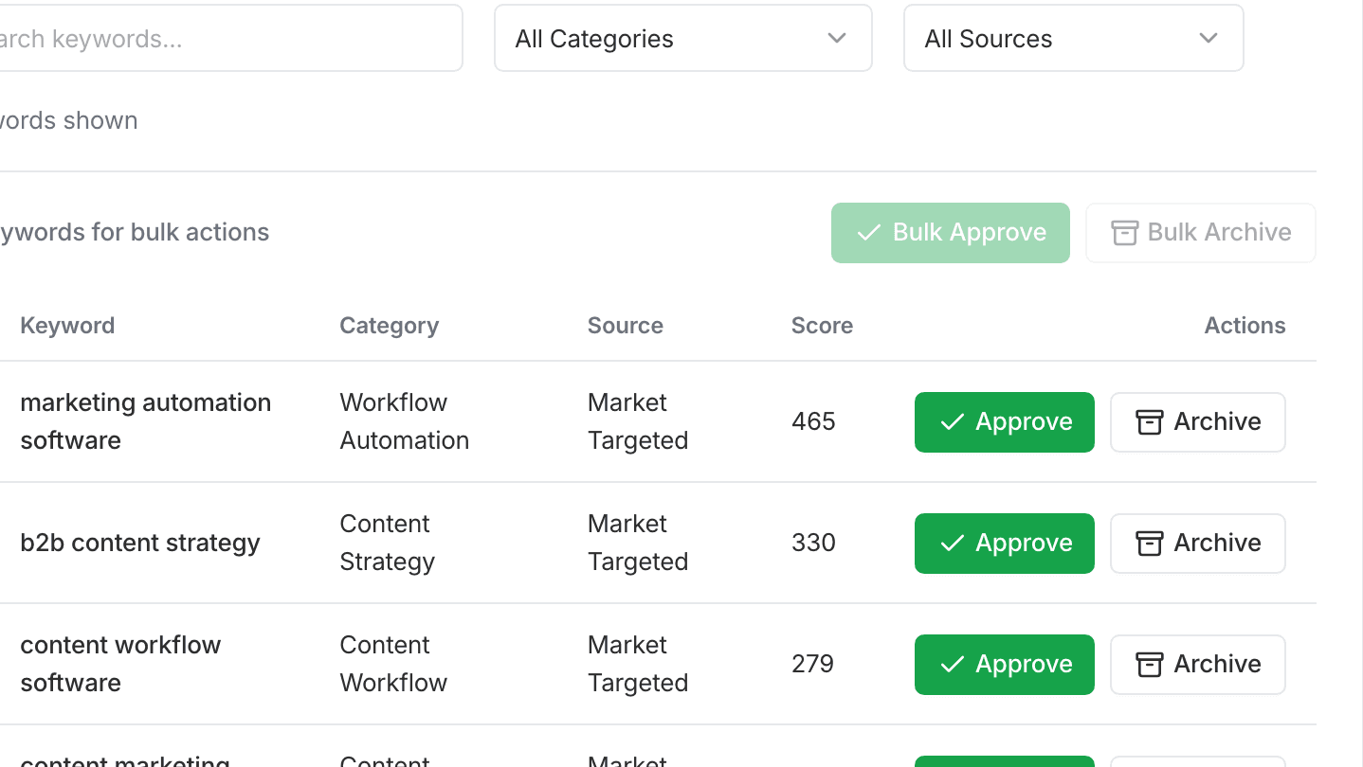This screenshot has width=1363, height=767.
Task: Click the archive box icon for b2b content strategy
Action: pos(1150,544)
